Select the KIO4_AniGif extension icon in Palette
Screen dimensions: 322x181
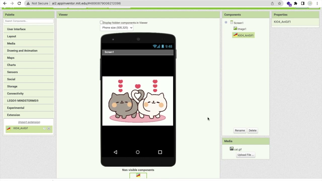[9, 128]
